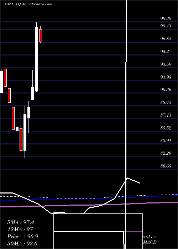Screen dimensions: 178x249
Task: Click the 91.98 price axis label
Action: pyautogui.click(x=166, y=77)
